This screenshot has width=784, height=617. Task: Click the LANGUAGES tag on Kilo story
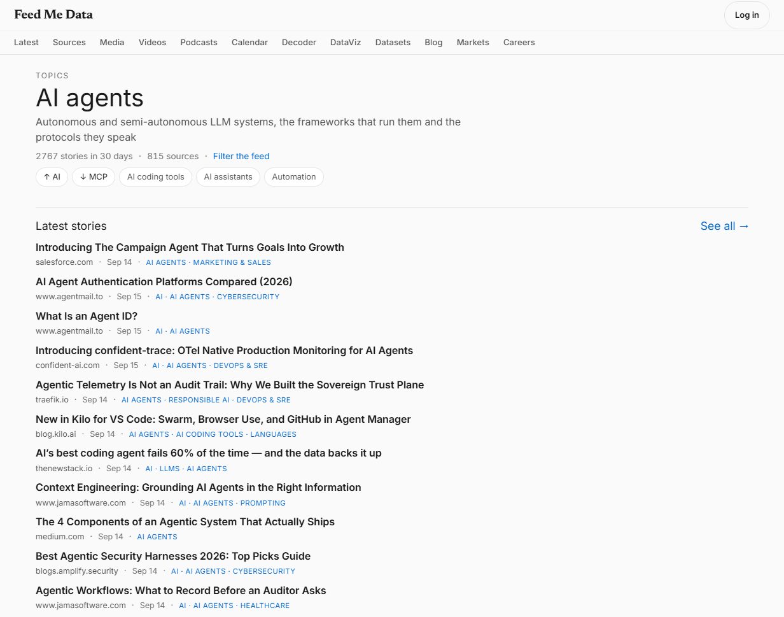coord(274,434)
